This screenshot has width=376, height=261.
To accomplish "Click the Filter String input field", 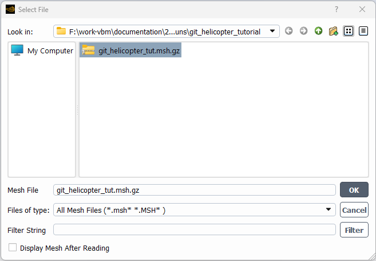I will 195,230.
